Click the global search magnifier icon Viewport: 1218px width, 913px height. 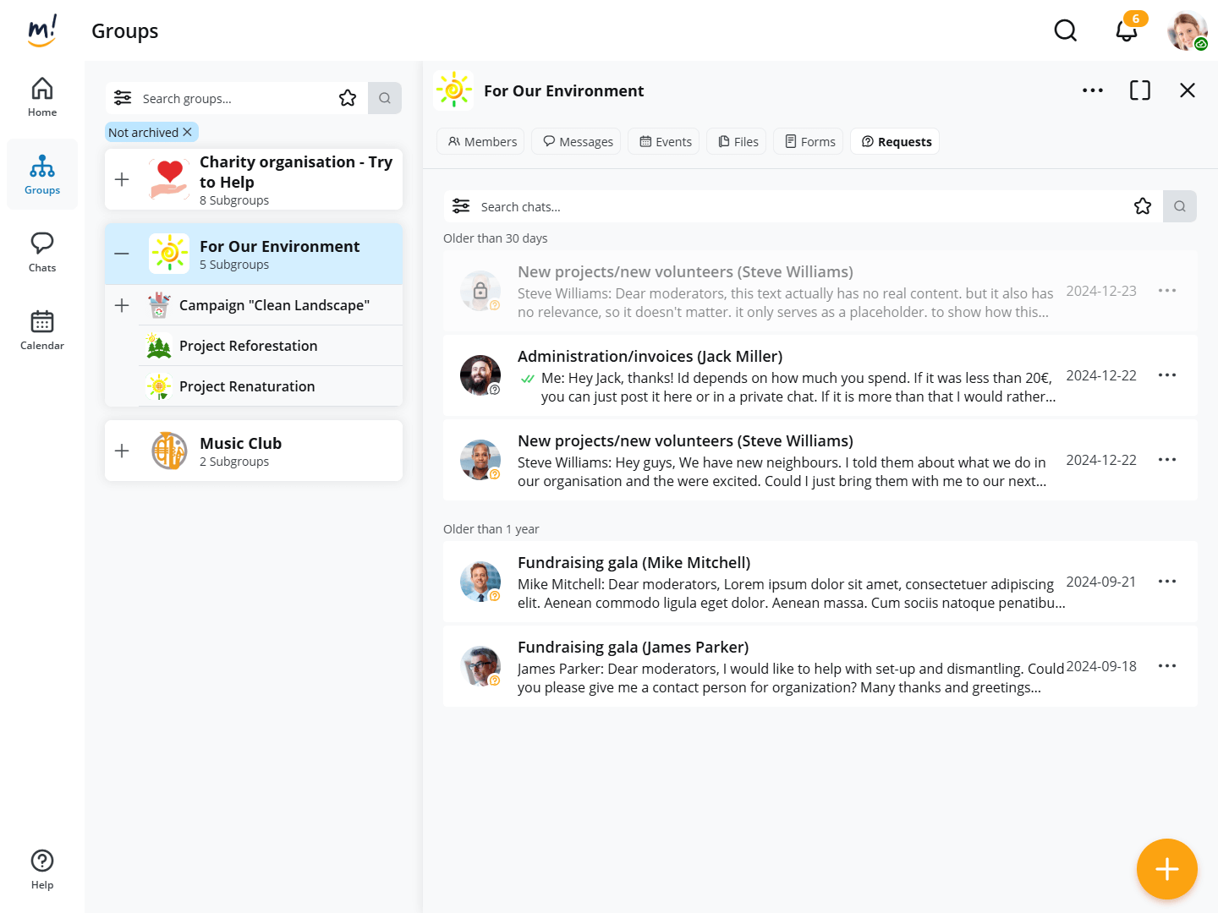pyautogui.click(x=1065, y=31)
